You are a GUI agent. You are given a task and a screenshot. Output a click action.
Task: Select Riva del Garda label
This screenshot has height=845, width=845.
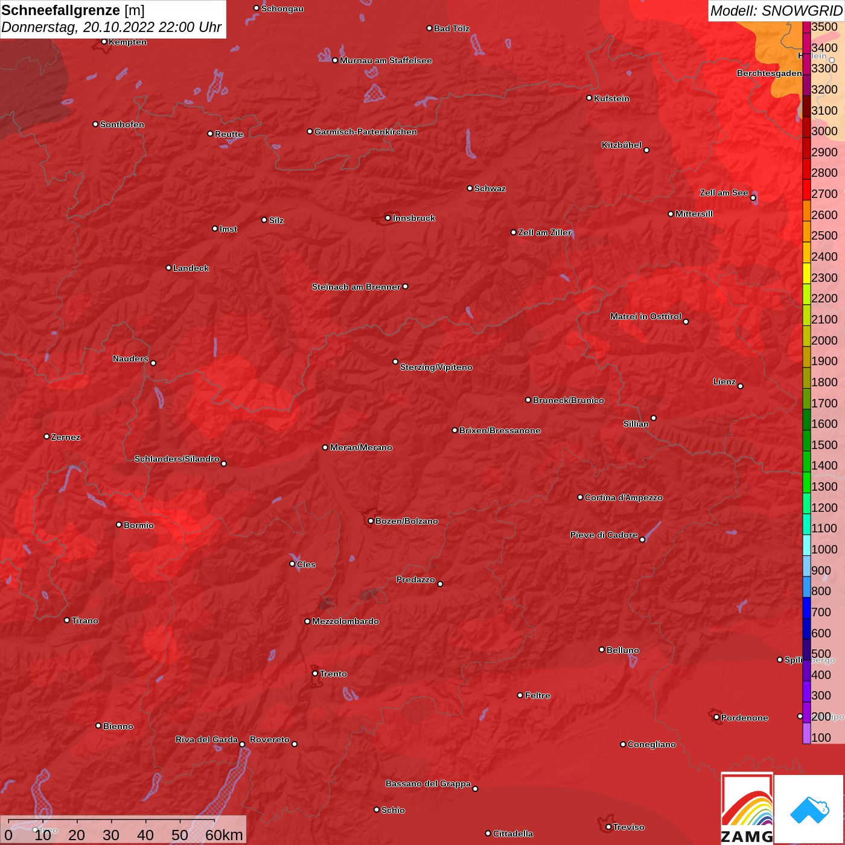206,739
